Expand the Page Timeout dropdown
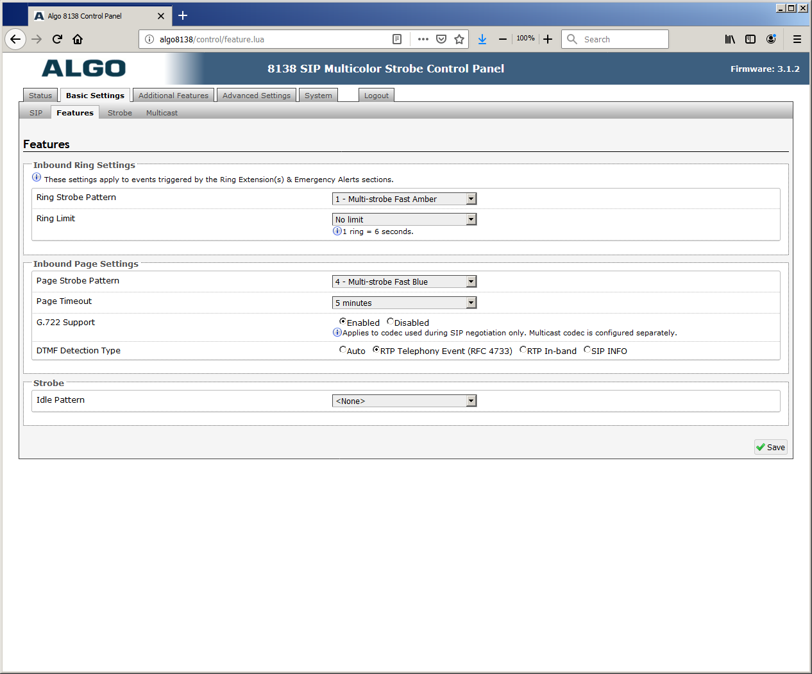The width and height of the screenshot is (812, 674). [404, 303]
